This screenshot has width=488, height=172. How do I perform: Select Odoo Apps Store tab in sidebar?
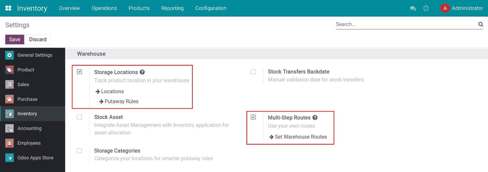coord(33,157)
